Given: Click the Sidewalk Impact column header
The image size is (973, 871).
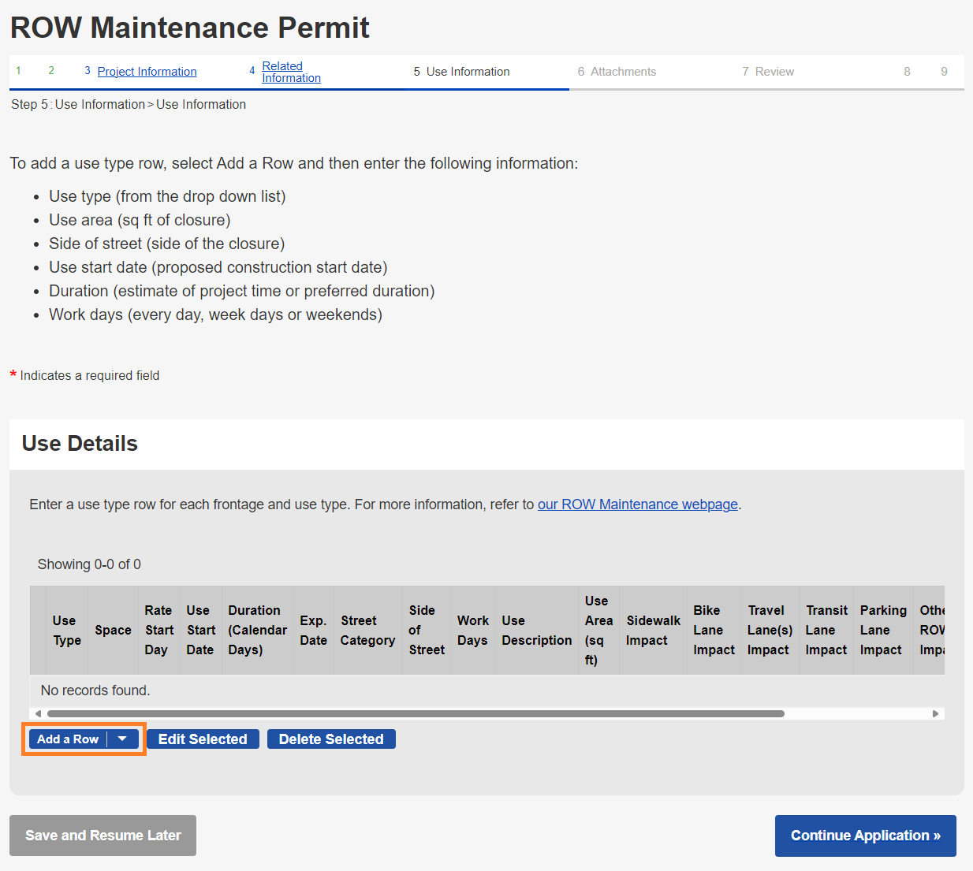Looking at the screenshot, I should point(653,631).
